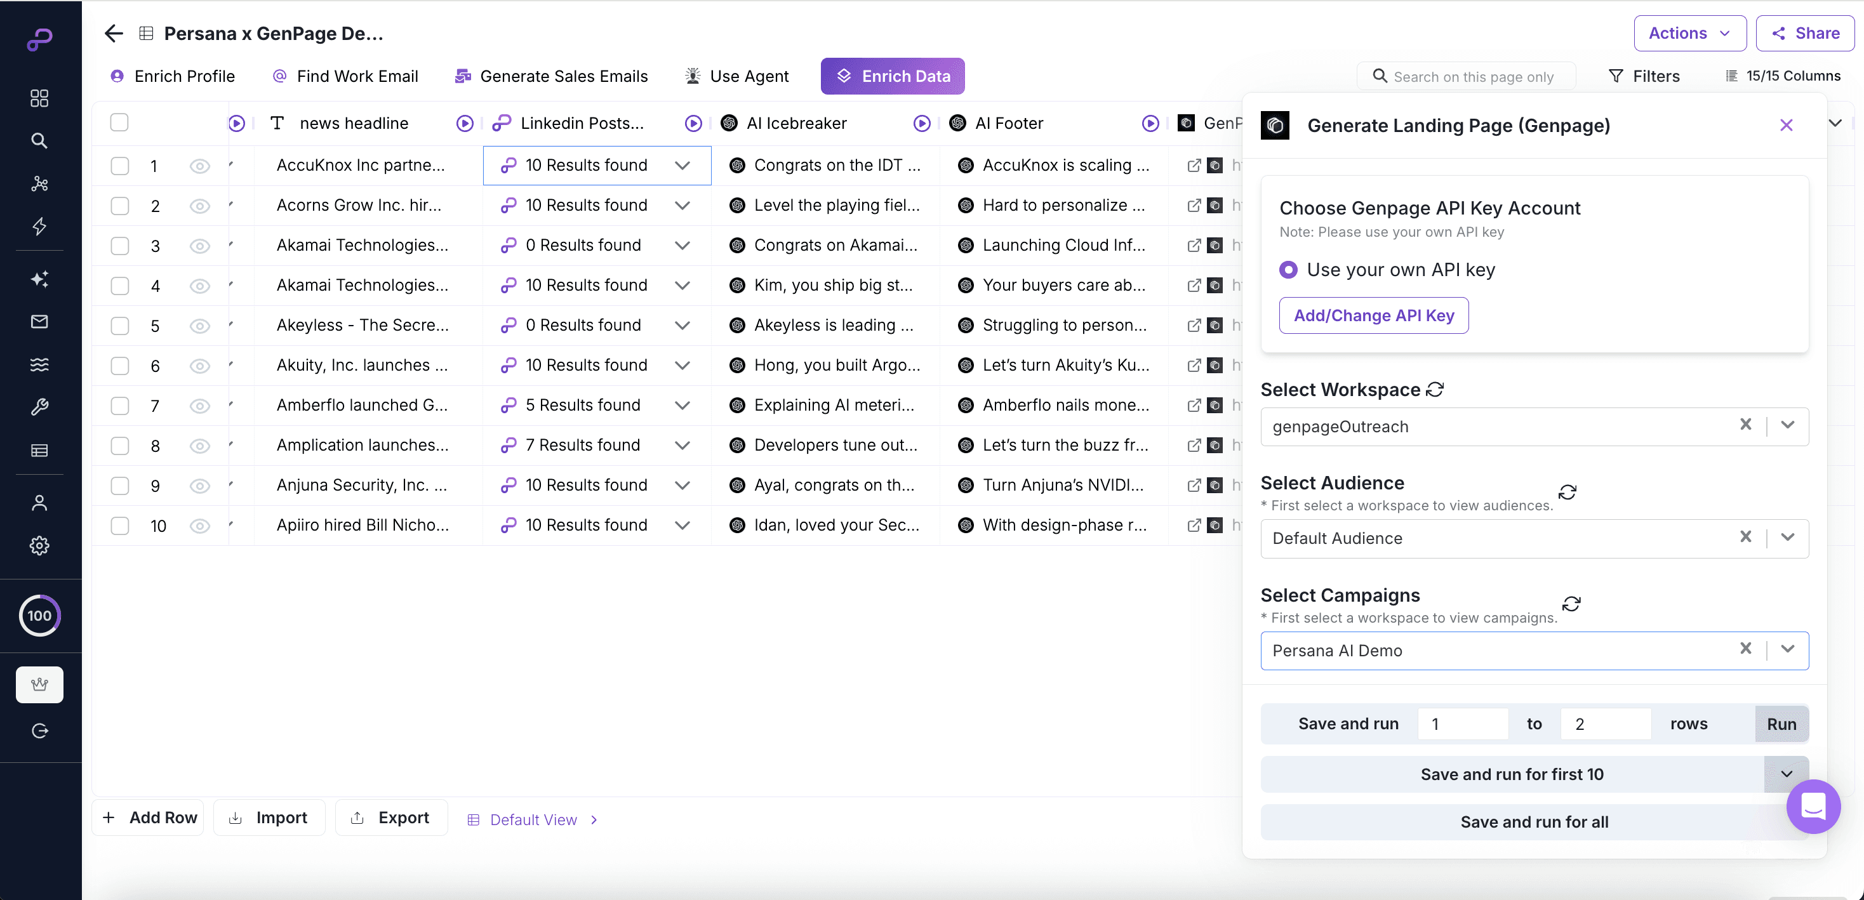Toggle eye visibility icon on row 5
The height and width of the screenshot is (900, 1864).
click(199, 326)
